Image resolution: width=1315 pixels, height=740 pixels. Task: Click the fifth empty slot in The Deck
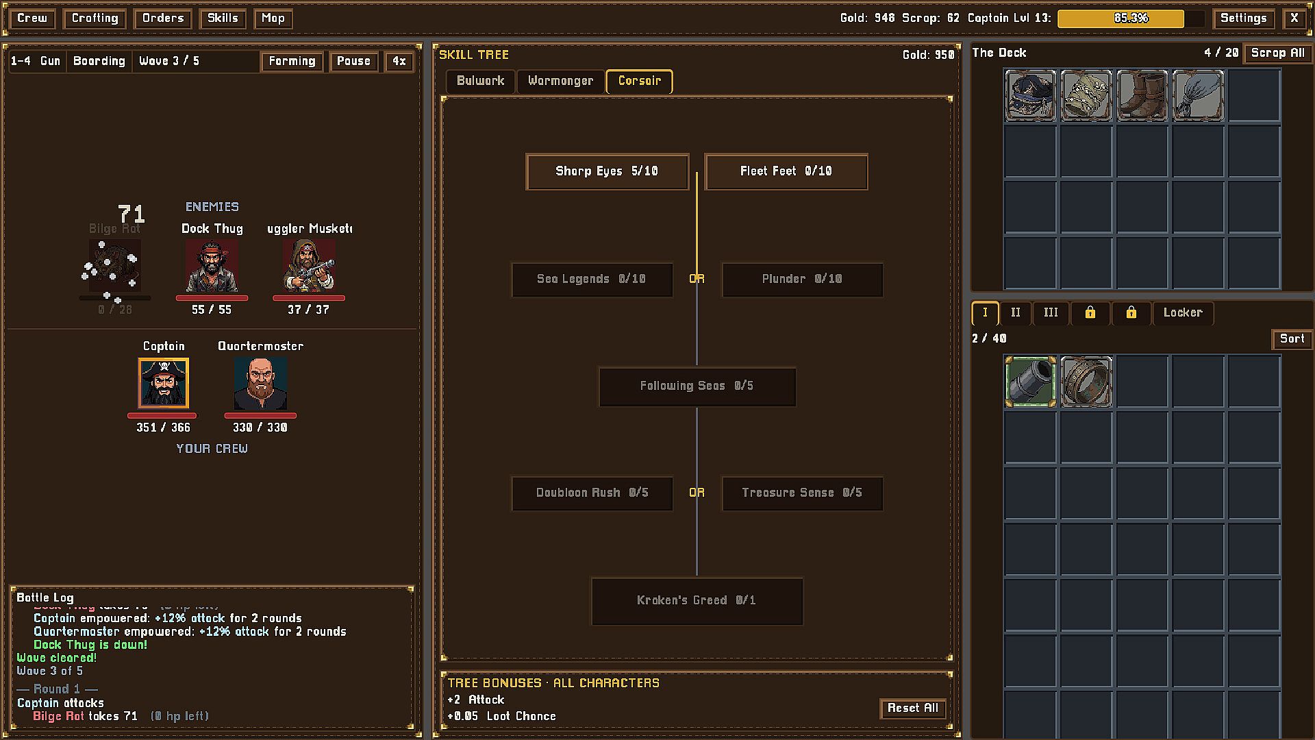point(1254,95)
